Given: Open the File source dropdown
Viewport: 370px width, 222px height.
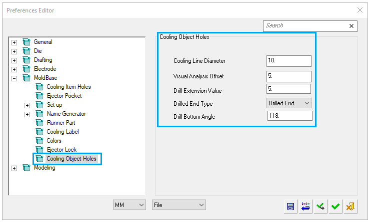Looking at the screenshot, I should [x=179, y=205].
